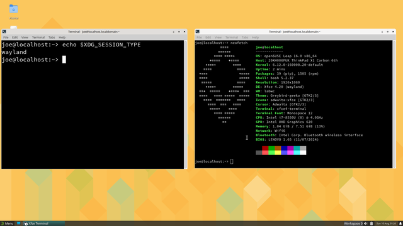Viewport: 403px width, 226px height.
Task: Click the 'echo $XDG_SESSION_TYPE' command text
Action: pos(101,45)
